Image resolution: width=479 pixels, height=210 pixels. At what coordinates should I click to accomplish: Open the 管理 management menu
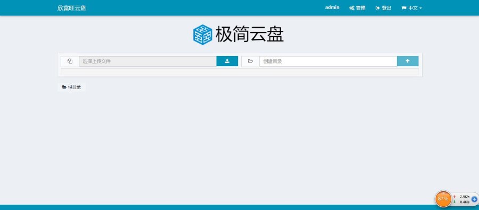click(357, 8)
